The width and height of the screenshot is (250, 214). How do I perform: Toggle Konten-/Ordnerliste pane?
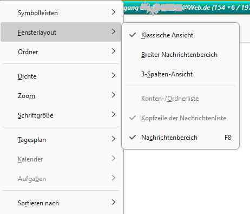[x=181, y=99]
